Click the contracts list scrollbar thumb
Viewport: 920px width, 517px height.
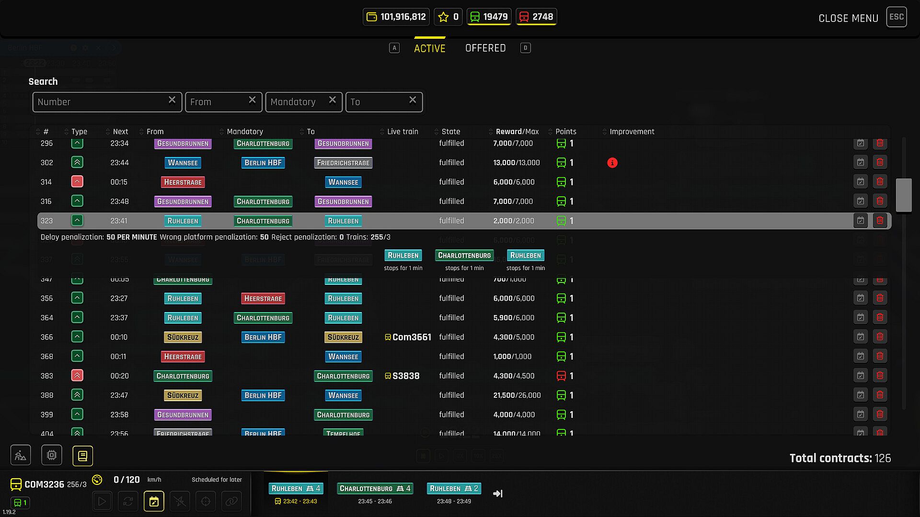(904, 195)
